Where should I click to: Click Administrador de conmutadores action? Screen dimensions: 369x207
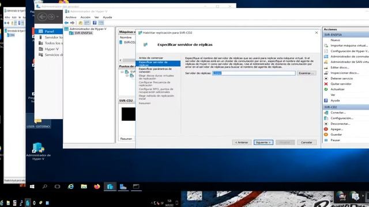(349, 56)
